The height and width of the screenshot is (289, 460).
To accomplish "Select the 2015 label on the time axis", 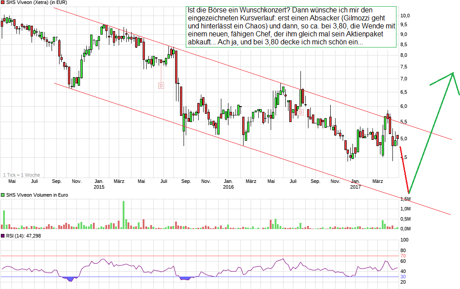I will point(99,187).
